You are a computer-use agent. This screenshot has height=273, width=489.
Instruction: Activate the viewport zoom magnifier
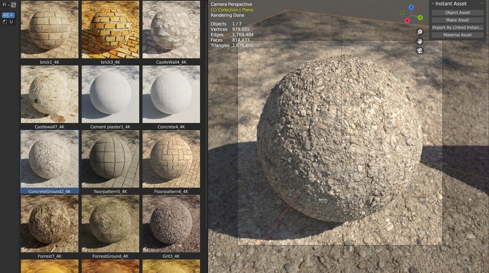coord(420,32)
